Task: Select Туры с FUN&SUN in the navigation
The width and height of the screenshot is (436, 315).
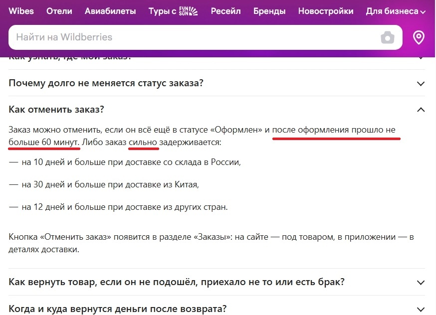Action: pos(172,10)
